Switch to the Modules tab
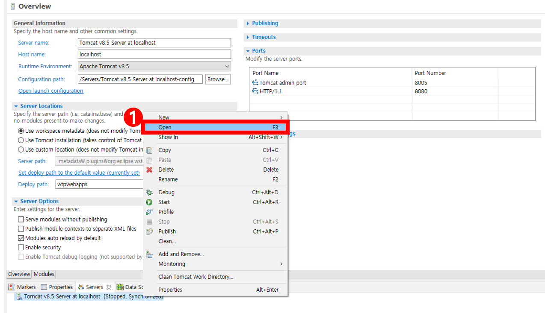This screenshot has width=545, height=313. [44, 274]
